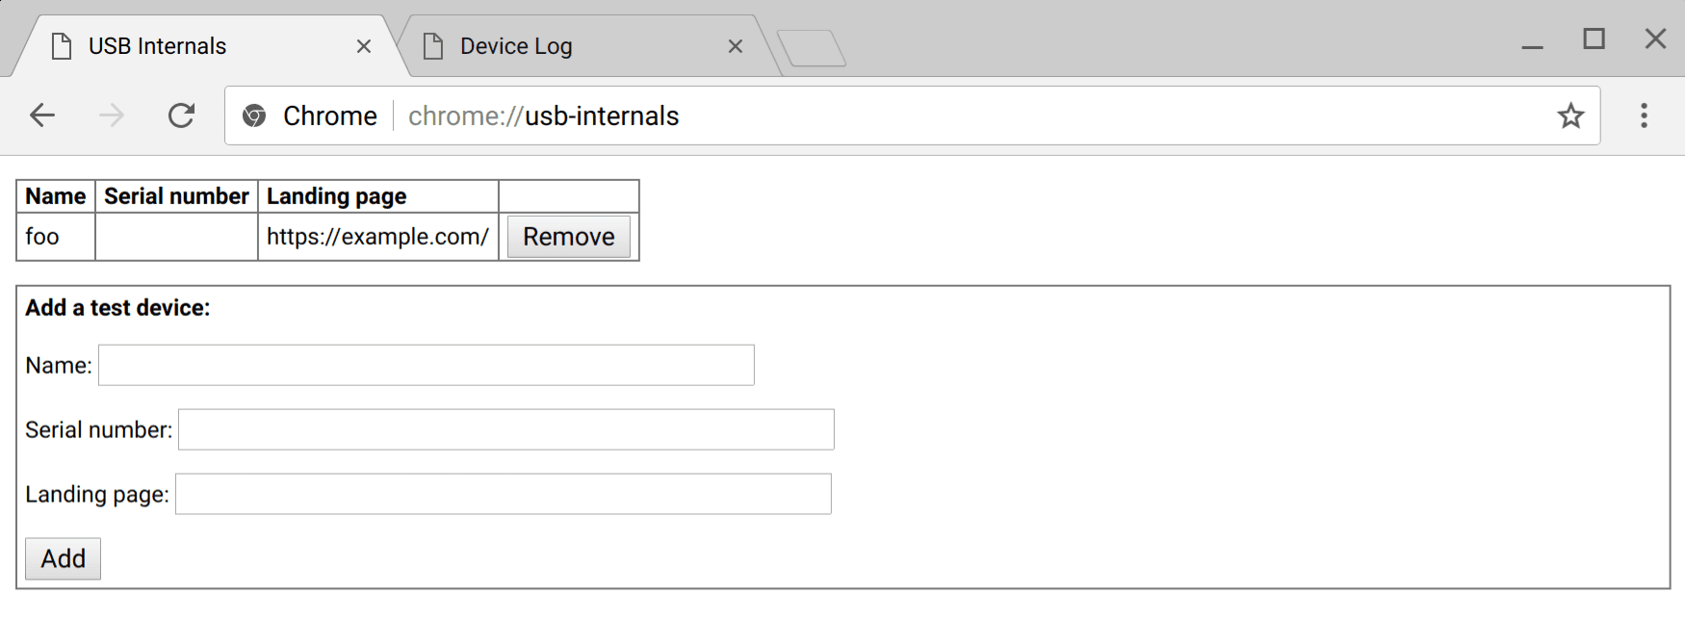The height and width of the screenshot is (620, 1685).
Task: Click the Serial number column header
Action: 175,195
